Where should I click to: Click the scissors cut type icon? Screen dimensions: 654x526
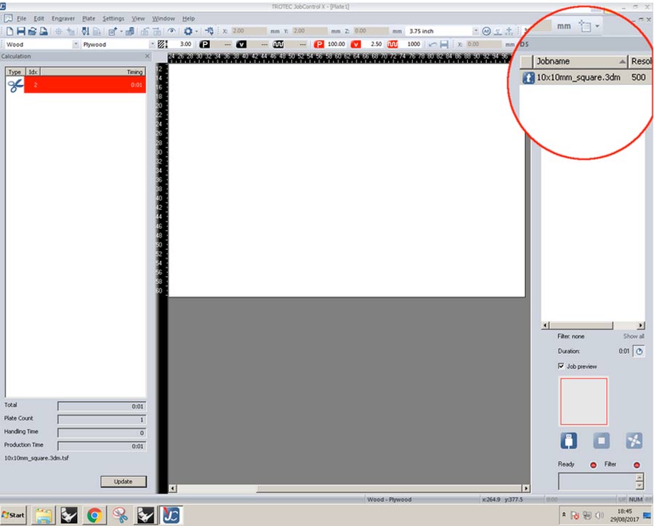15,85
